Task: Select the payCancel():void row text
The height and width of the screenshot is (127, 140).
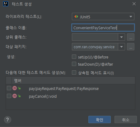Action: coord(43,96)
